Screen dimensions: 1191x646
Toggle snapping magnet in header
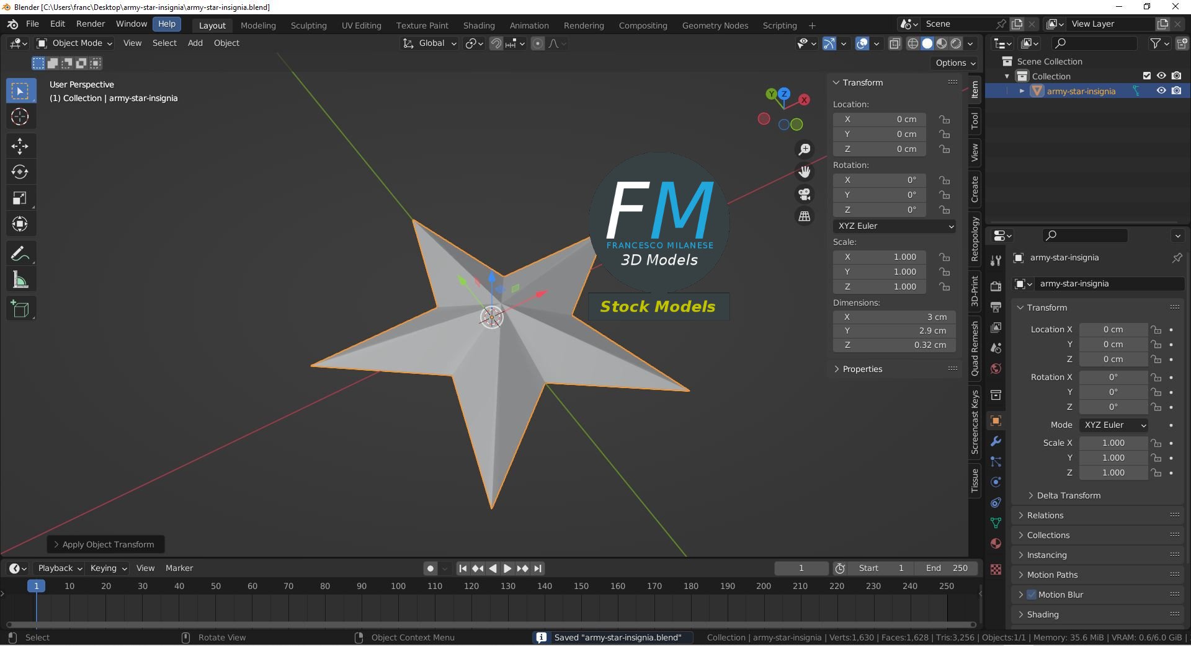(x=496, y=43)
